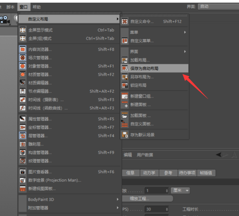The image size is (239, 216).
Task: Select the 编辑 menu in attributes panel
Action: [128, 155]
